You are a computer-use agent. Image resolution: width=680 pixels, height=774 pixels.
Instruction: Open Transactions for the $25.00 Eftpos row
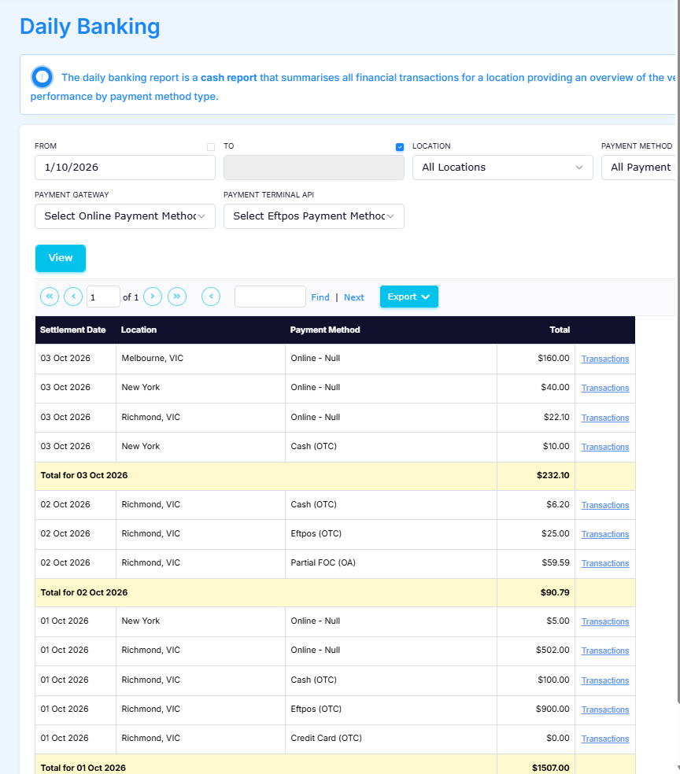[x=605, y=534]
